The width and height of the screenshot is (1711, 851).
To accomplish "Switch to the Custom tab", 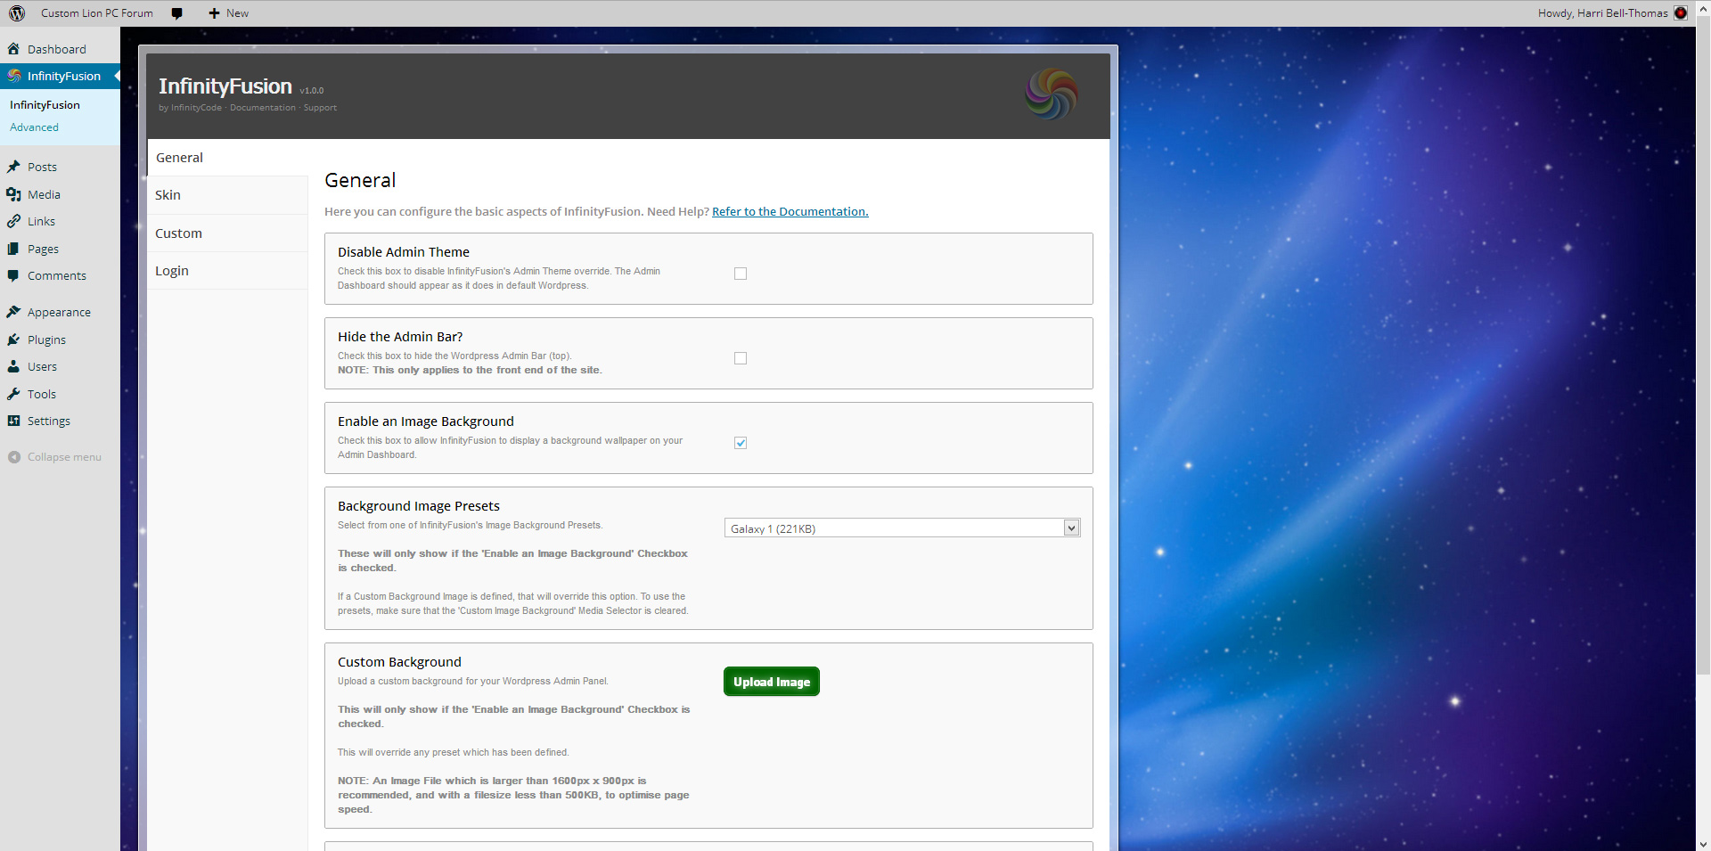I will [227, 233].
